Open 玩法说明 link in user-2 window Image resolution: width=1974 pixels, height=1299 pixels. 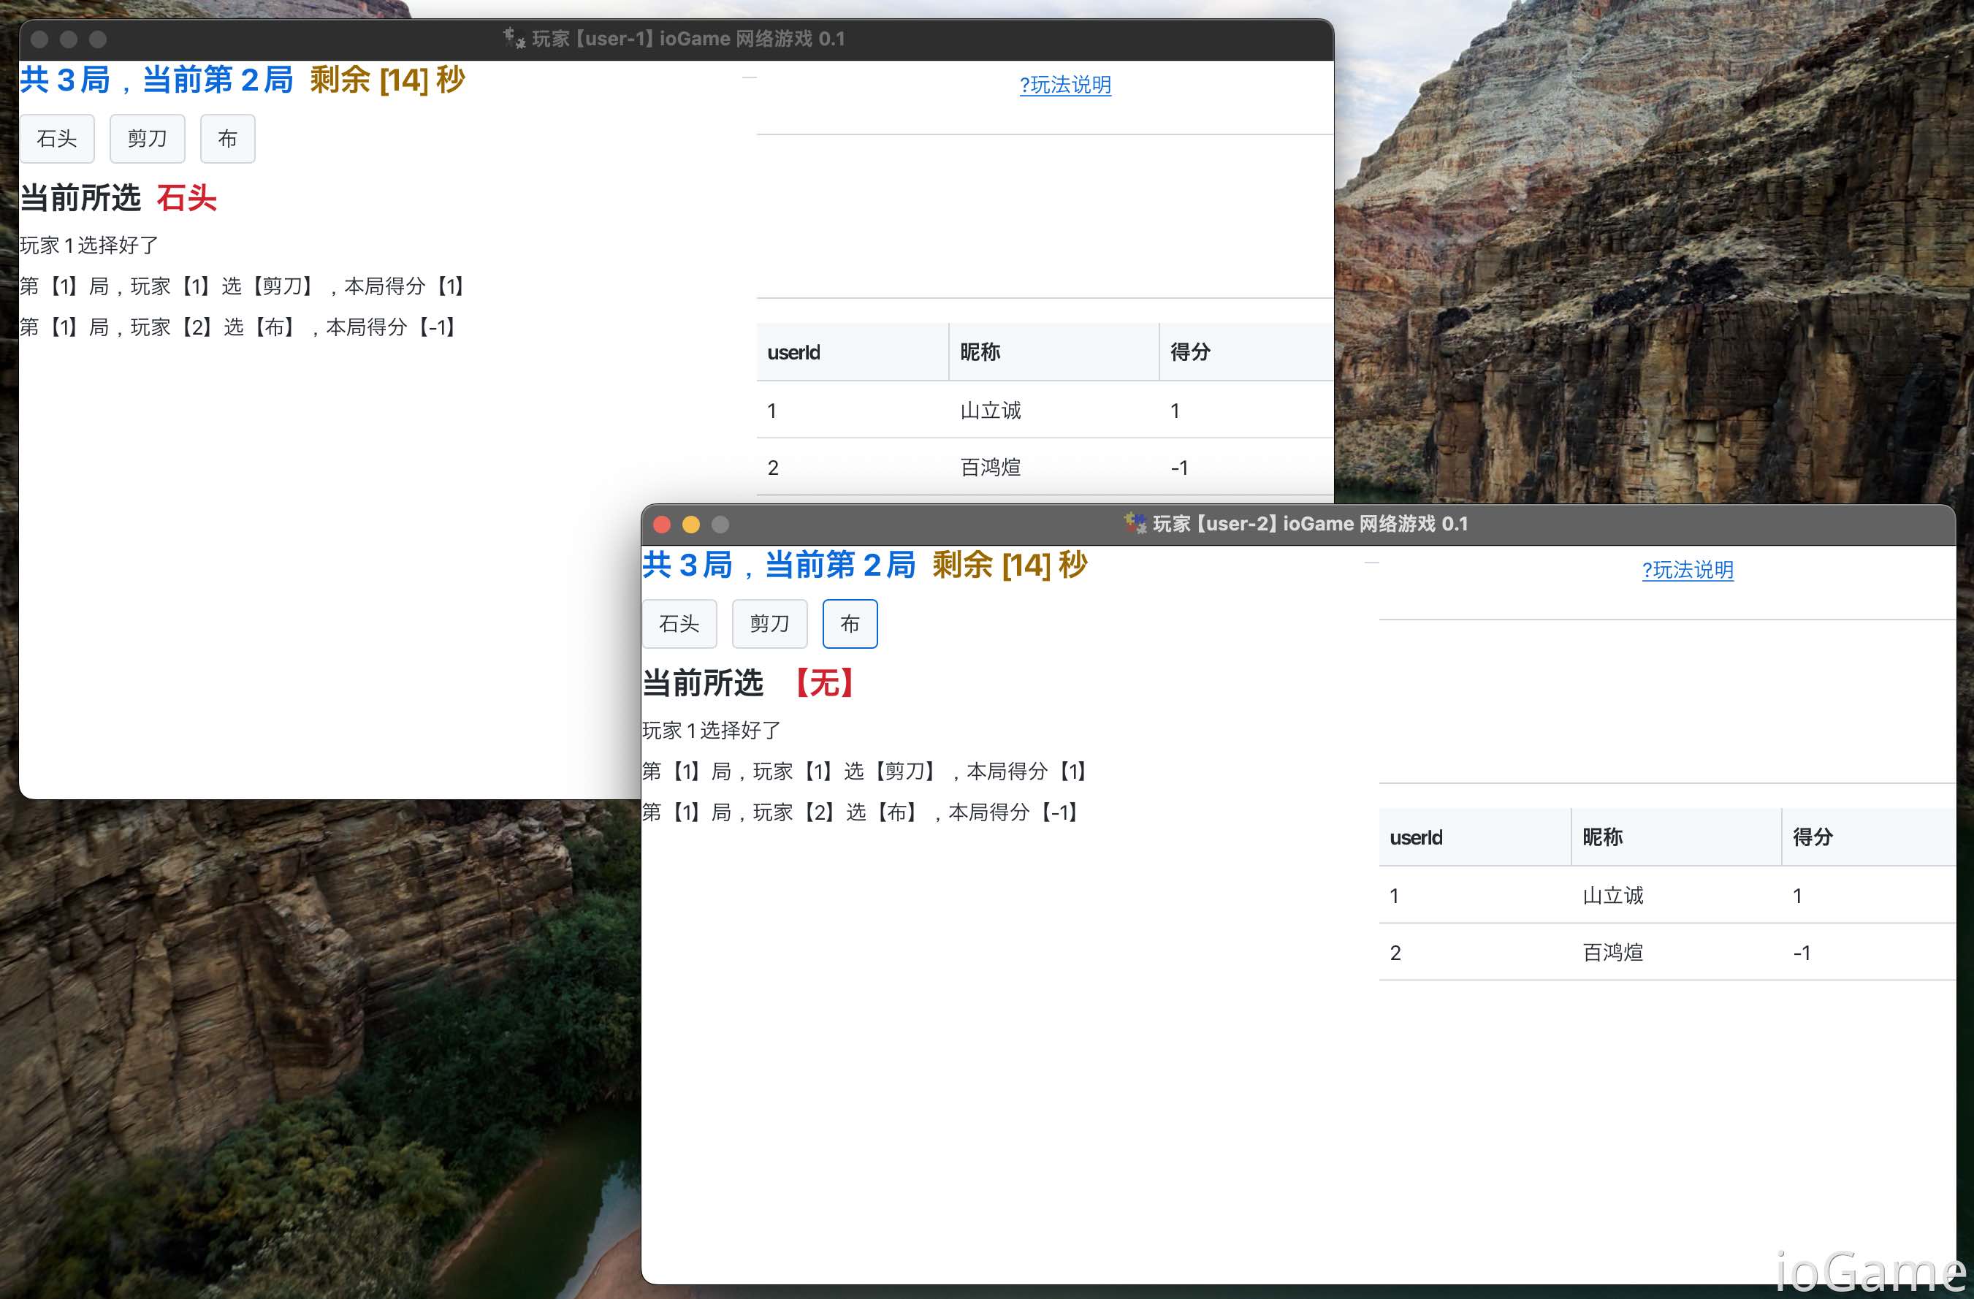(1687, 570)
